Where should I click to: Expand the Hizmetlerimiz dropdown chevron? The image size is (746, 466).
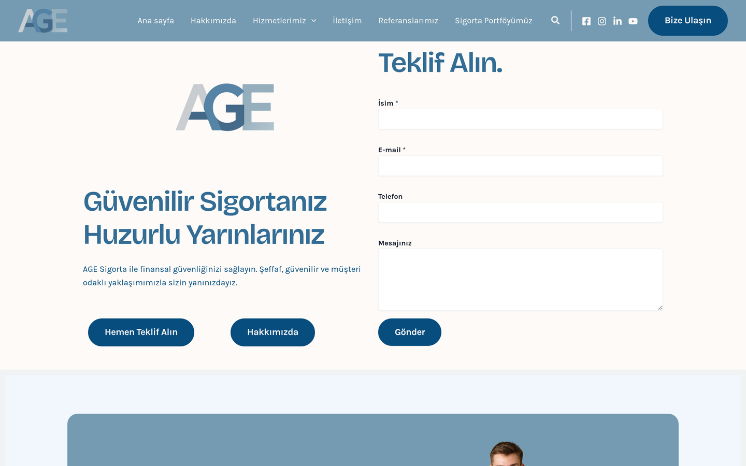click(x=314, y=21)
